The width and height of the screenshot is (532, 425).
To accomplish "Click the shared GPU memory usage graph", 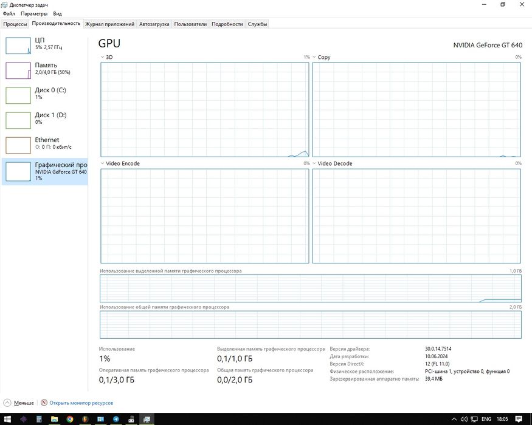I will 311,325.
